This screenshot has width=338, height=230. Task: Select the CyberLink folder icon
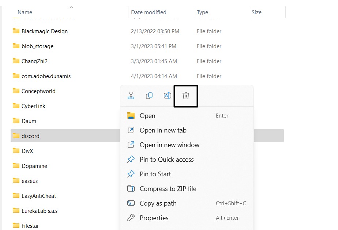pos(16,106)
